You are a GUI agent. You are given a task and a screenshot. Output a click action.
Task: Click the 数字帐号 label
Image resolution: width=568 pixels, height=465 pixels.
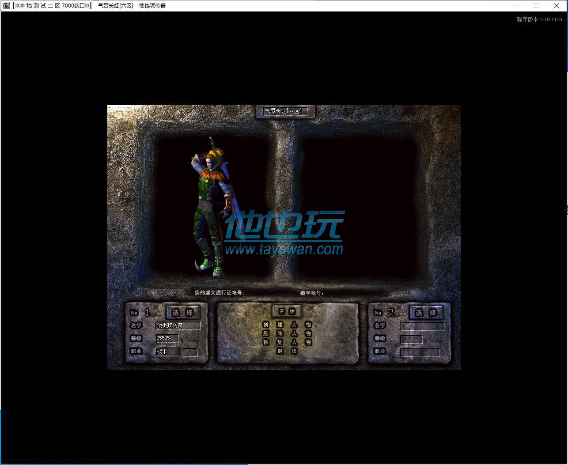coord(312,293)
